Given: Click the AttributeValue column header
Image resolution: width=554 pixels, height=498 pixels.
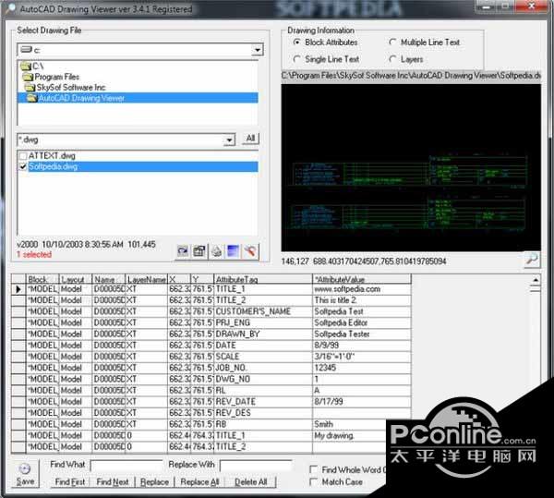Looking at the screenshot, I should coord(362,279).
